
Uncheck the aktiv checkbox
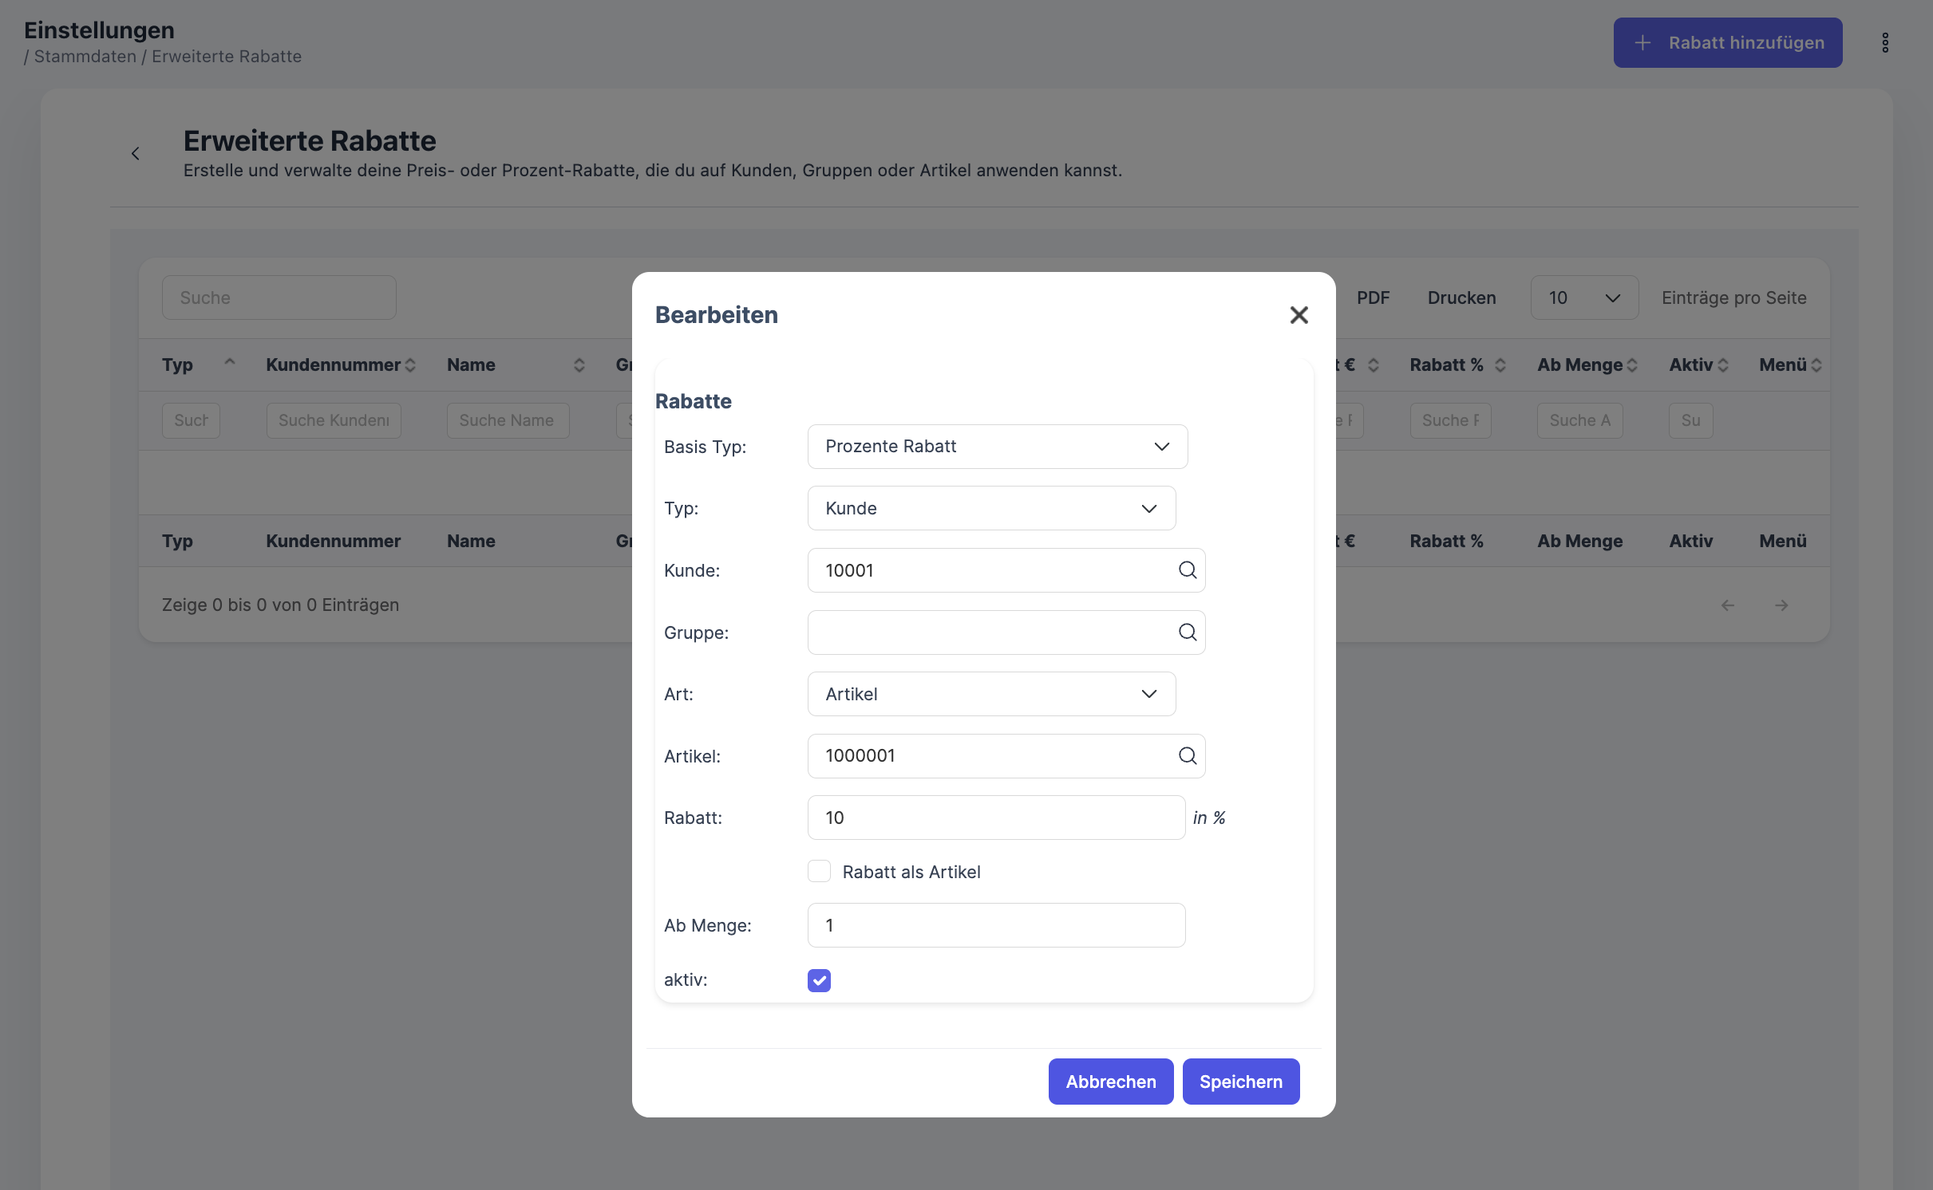tap(819, 980)
